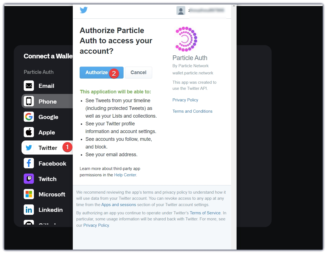The image size is (327, 254).
Task: Click the Apple logo icon
Action: (x=29, y=132)
